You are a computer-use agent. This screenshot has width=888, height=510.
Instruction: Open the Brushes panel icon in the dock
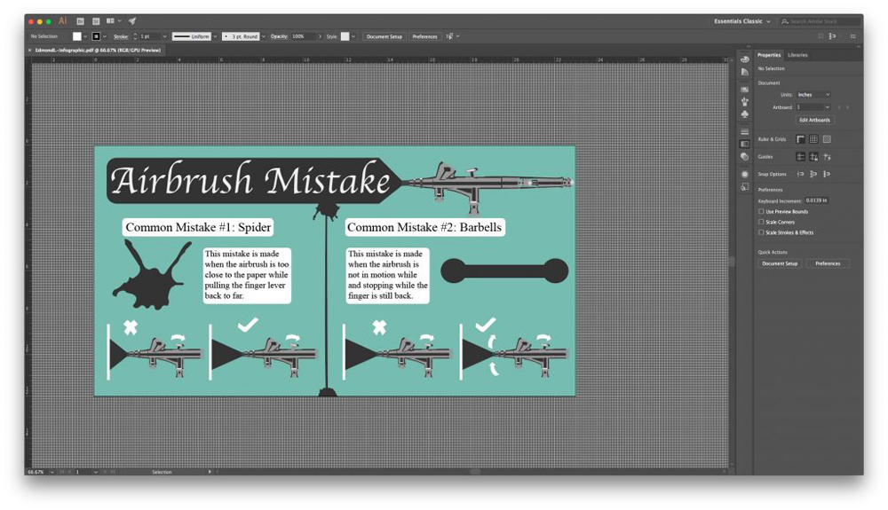[745, 102]
